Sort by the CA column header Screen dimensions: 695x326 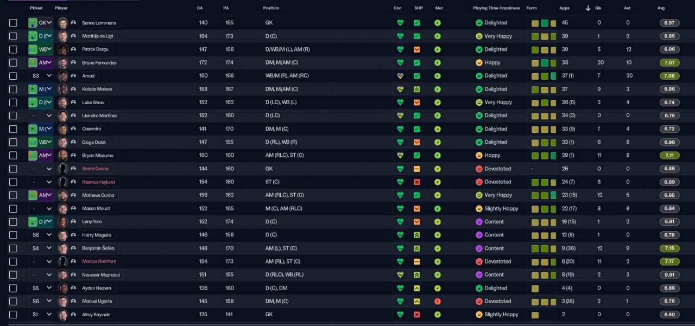tap(200, 8)
